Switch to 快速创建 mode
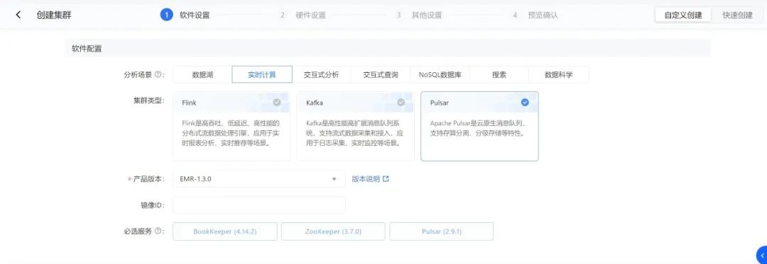Image resolution: width=767 pixels, height=264 pixels. 738,15
